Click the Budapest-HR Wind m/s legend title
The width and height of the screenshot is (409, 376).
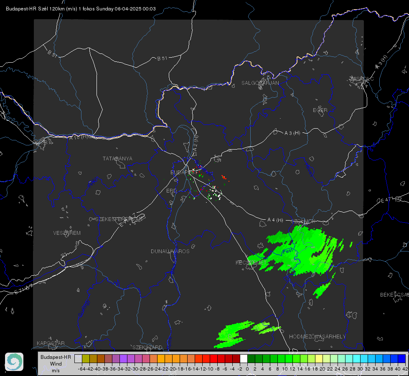tap(56, 363)
